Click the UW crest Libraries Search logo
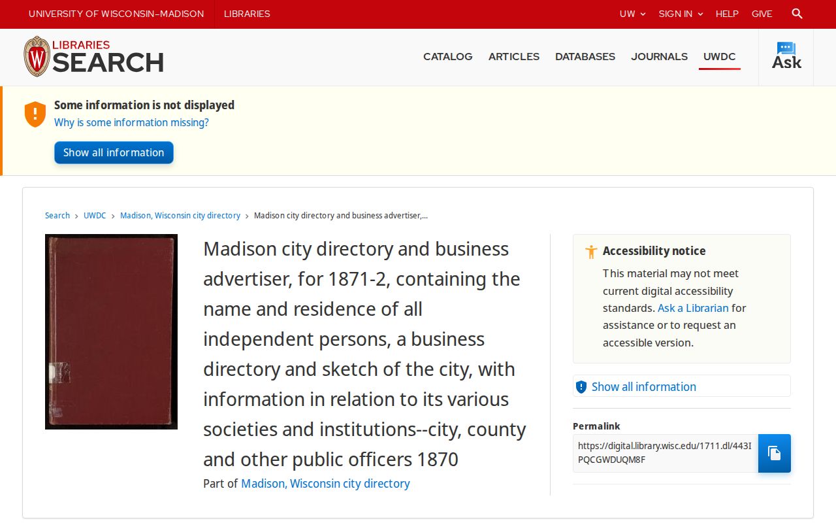The image size is (836, 523). 93,56
